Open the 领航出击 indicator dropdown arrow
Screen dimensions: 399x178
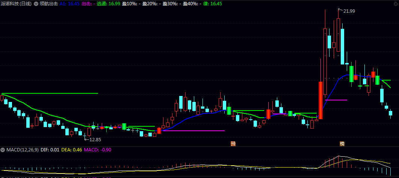(x=36, y=4)
